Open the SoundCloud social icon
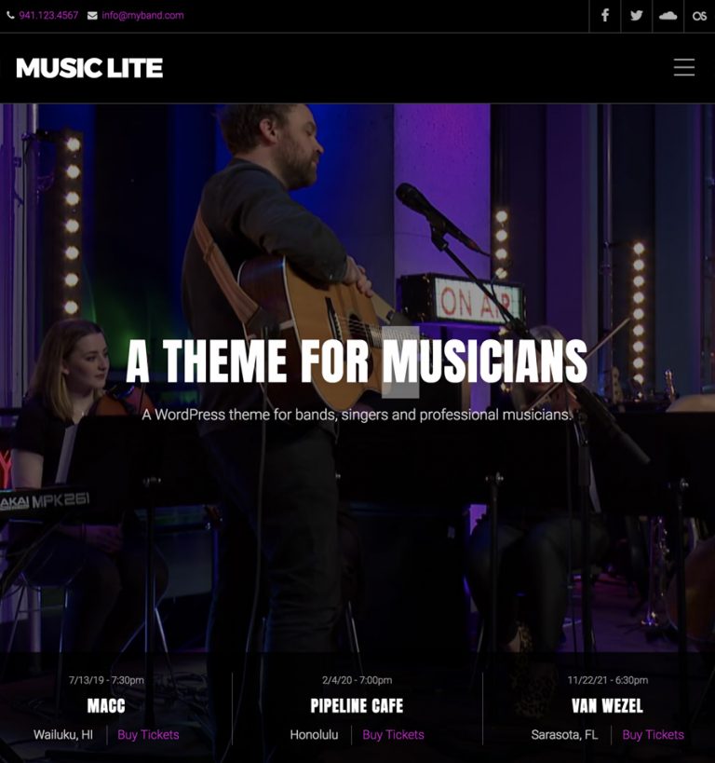 pos(668,16)
